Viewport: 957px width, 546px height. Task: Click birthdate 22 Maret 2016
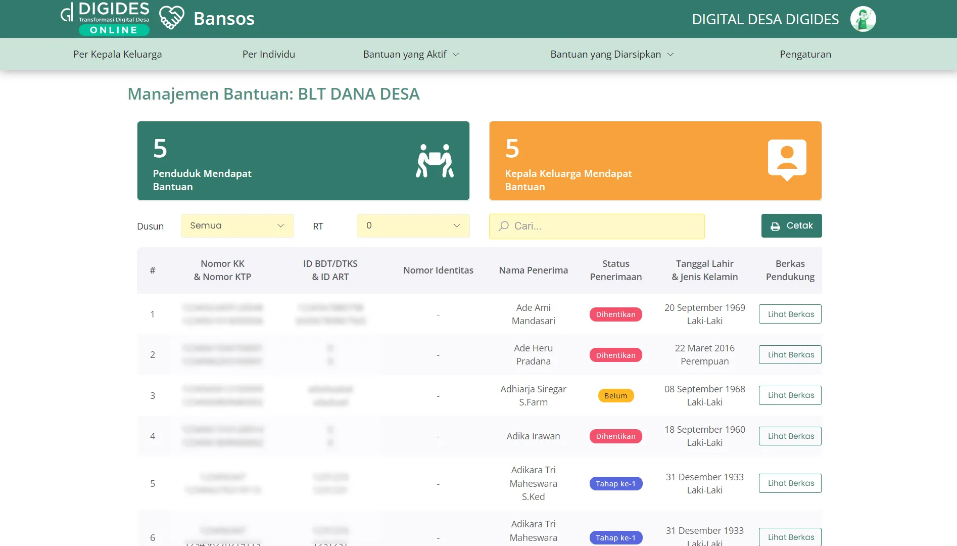[704, 348]
